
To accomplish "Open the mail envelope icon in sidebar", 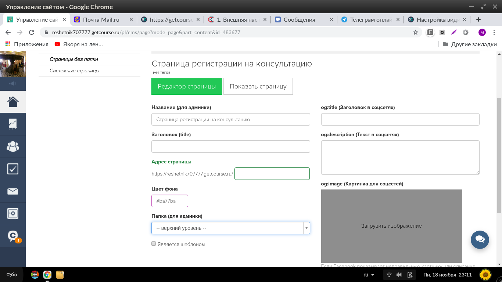I will pyautogui.click(x=13, y=191).
